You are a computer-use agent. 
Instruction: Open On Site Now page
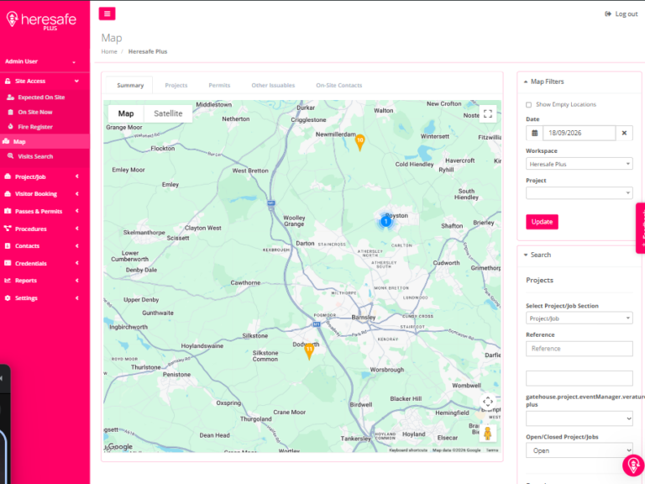point(35,112)
